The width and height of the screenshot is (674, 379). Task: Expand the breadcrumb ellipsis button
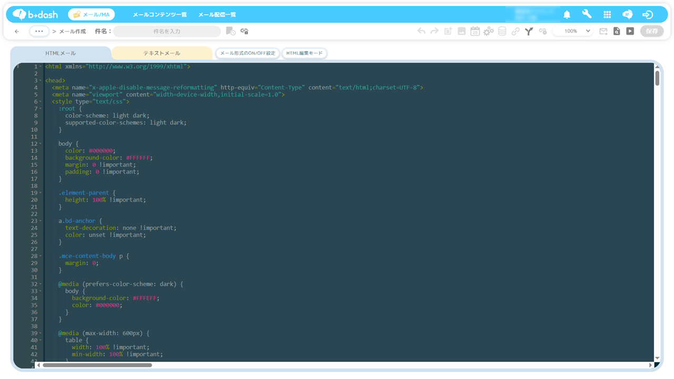click(39, 31)
